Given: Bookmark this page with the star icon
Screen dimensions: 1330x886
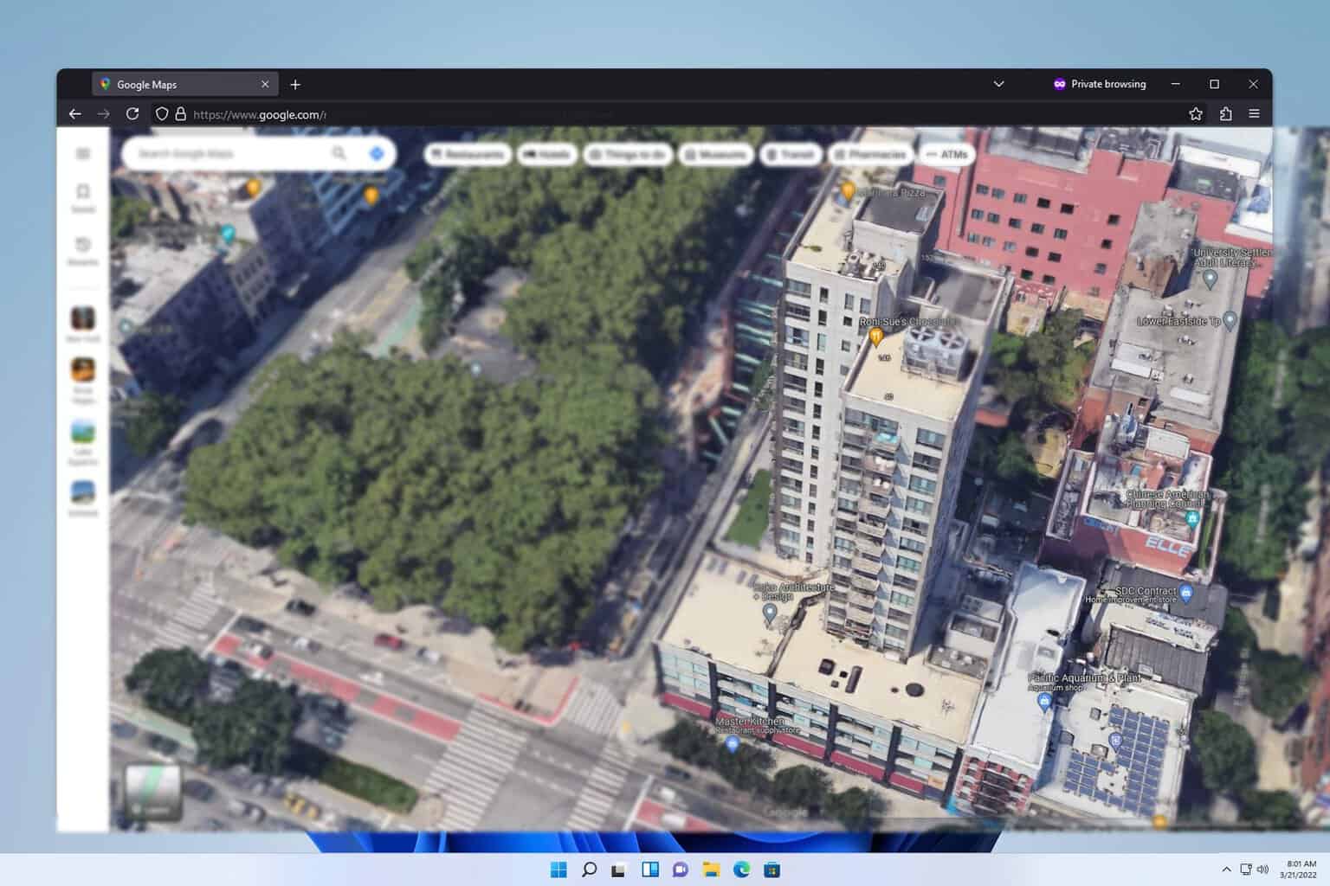Looking at the screenshot, I should pyautogui.click(x=1196, y=113).
